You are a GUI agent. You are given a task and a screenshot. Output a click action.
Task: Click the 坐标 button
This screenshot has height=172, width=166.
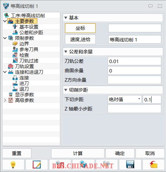80,28
